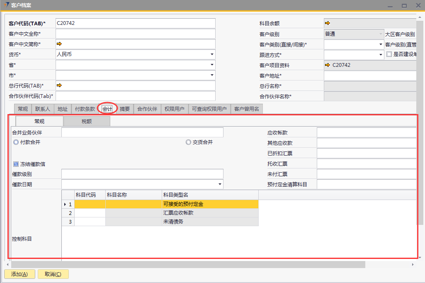Switch to the 付款条款 tab
This screenshot has width=425, height=283.
click(x=85, y=109)
